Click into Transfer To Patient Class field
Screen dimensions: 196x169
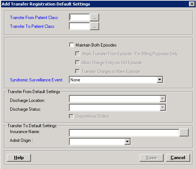(x=79, y=26)
